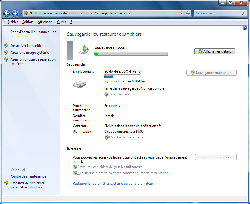
Task: Click the 50,18 Go libres sur 65,89 Go text
Action: pos(124,81)
